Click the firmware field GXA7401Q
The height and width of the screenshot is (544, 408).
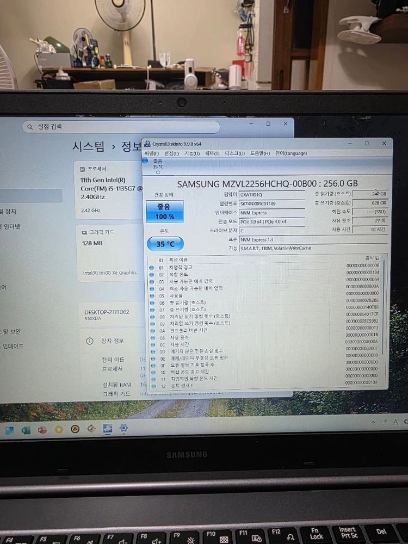point(271,195)
